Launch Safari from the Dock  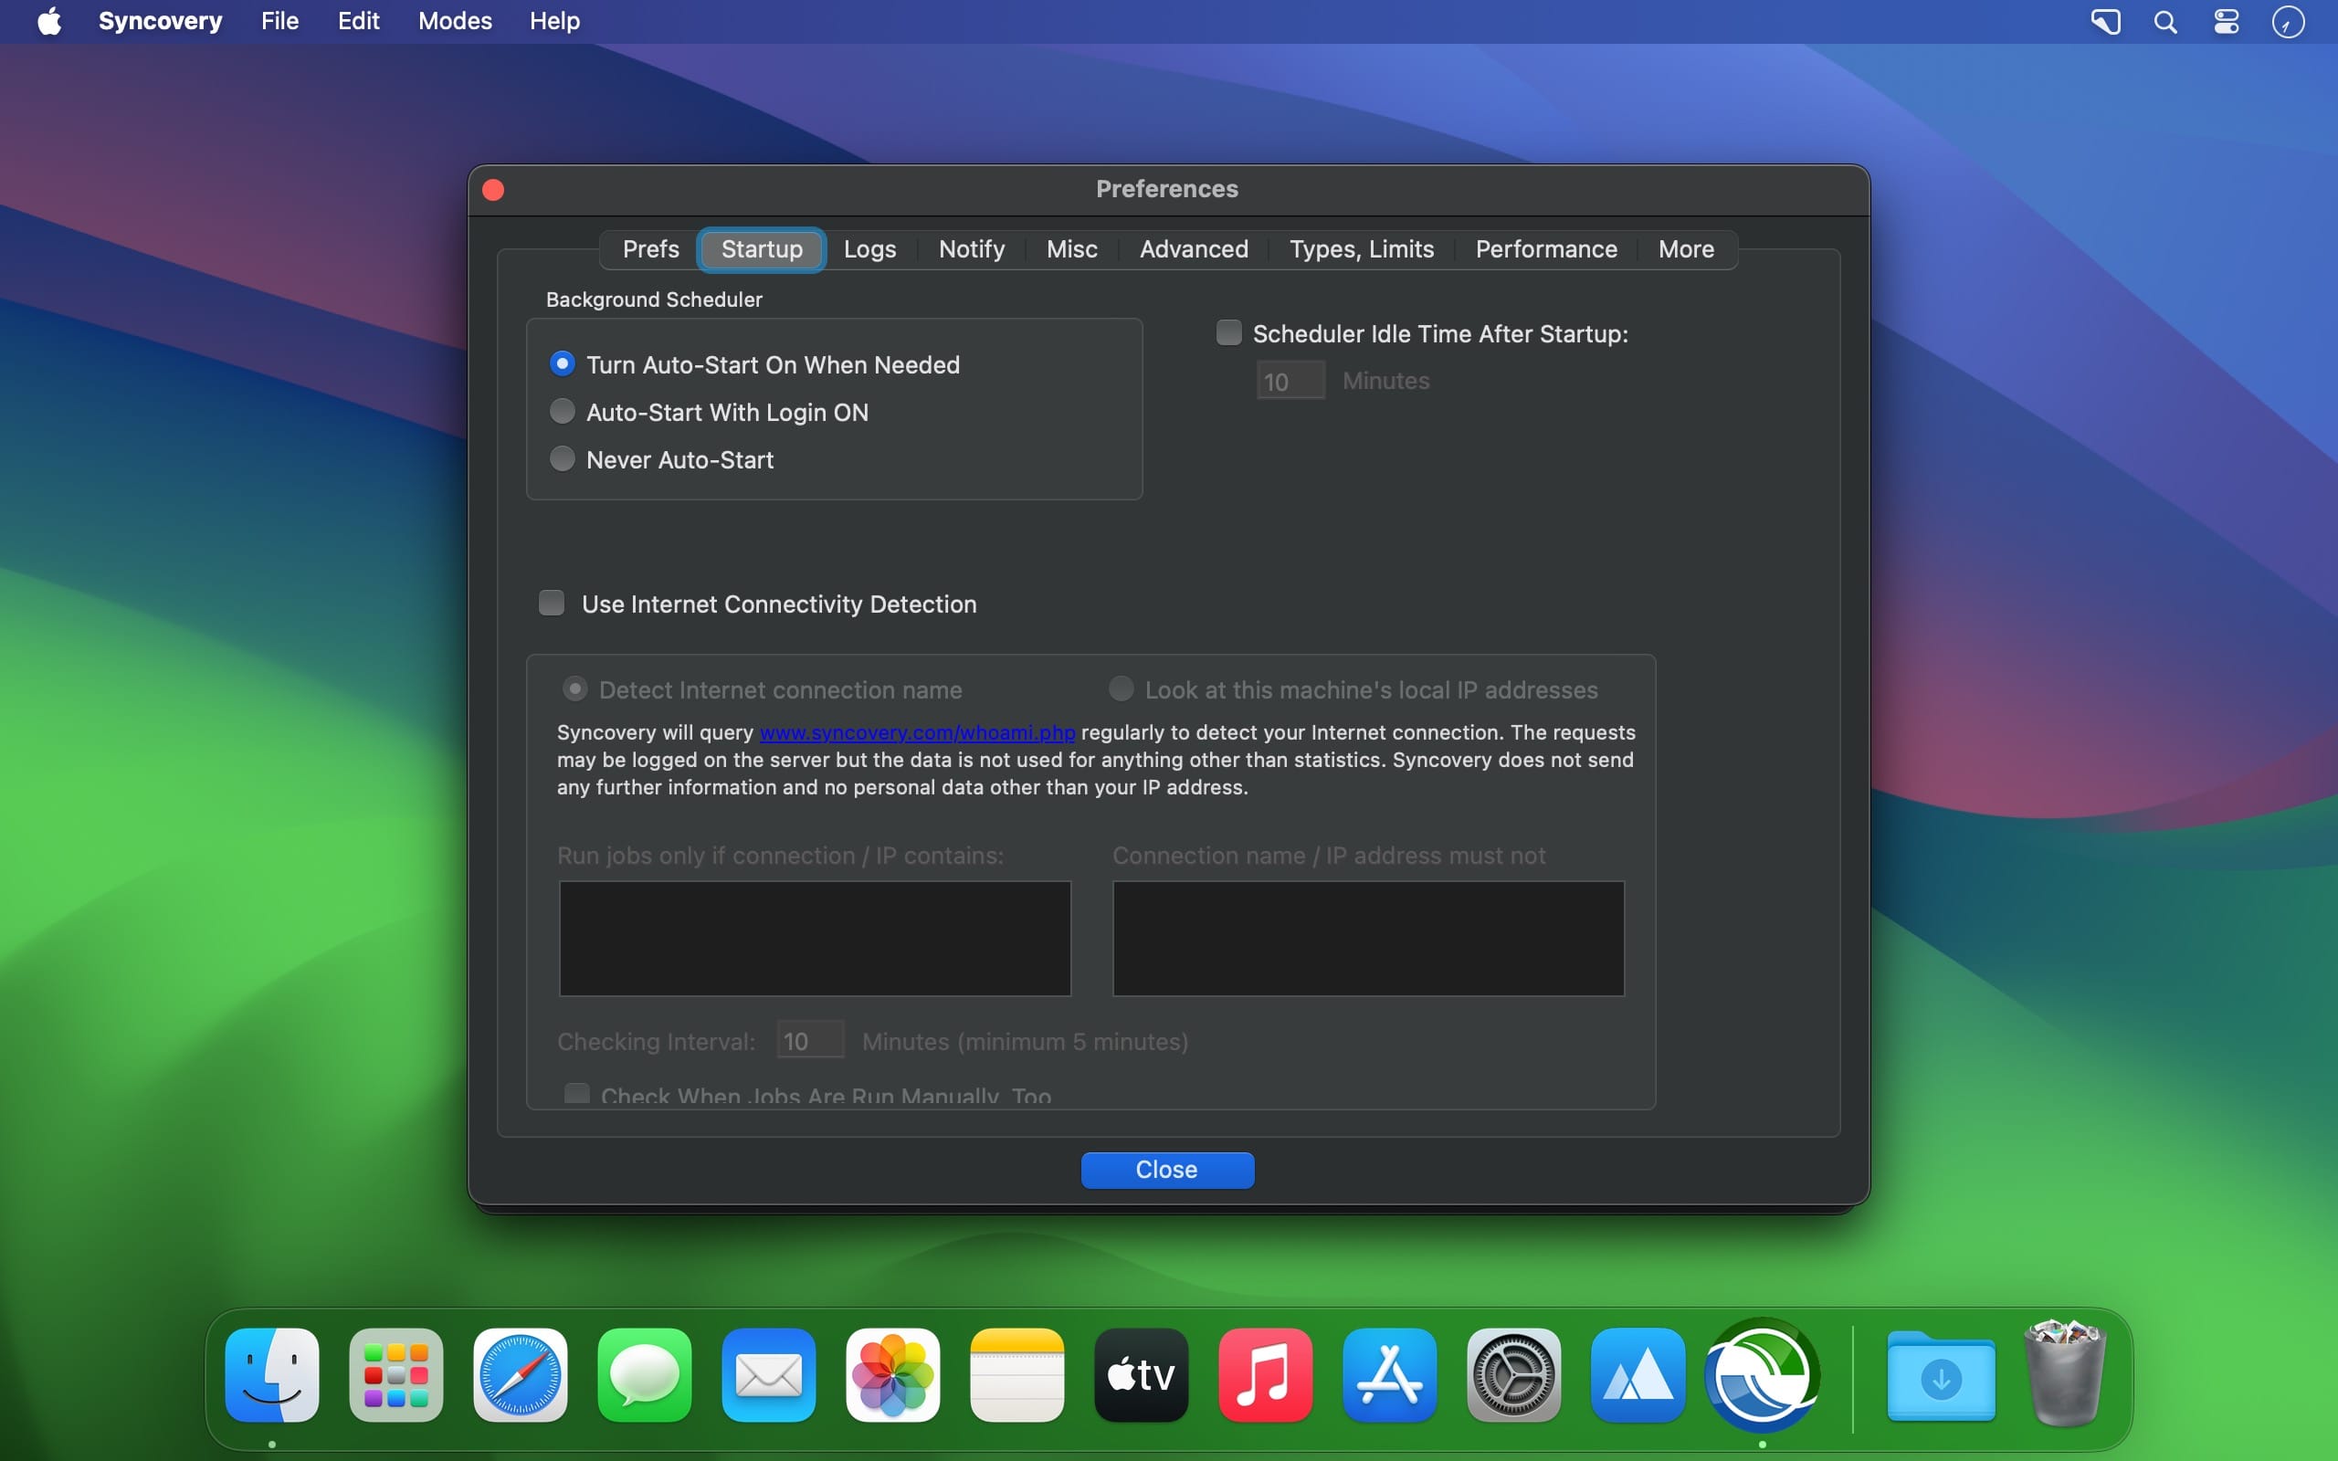pyautogui.click(x=520, y=1374)
